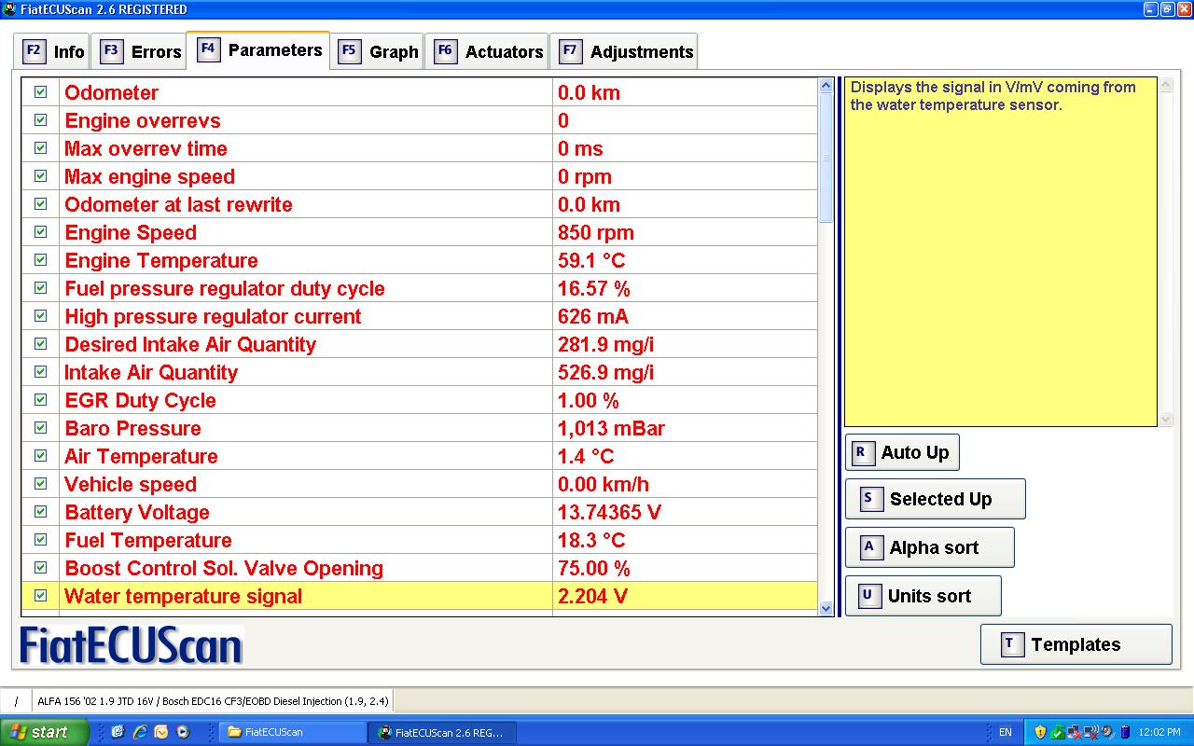Disable the Battery Voltage parameter checkbox
The width and height of the screenshot is (1194, 746).
41,512
